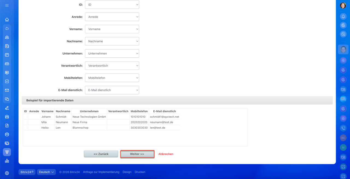Open the transfer arrows icon below the bell
This screenshot has width=350, height=179.
[x=343, y=34]
